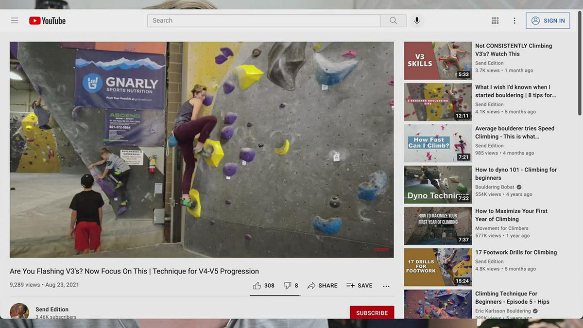The height and width of the screenshot is (328, 583).
Task: Submit search with magnifier button
Action: pos(393,20)
